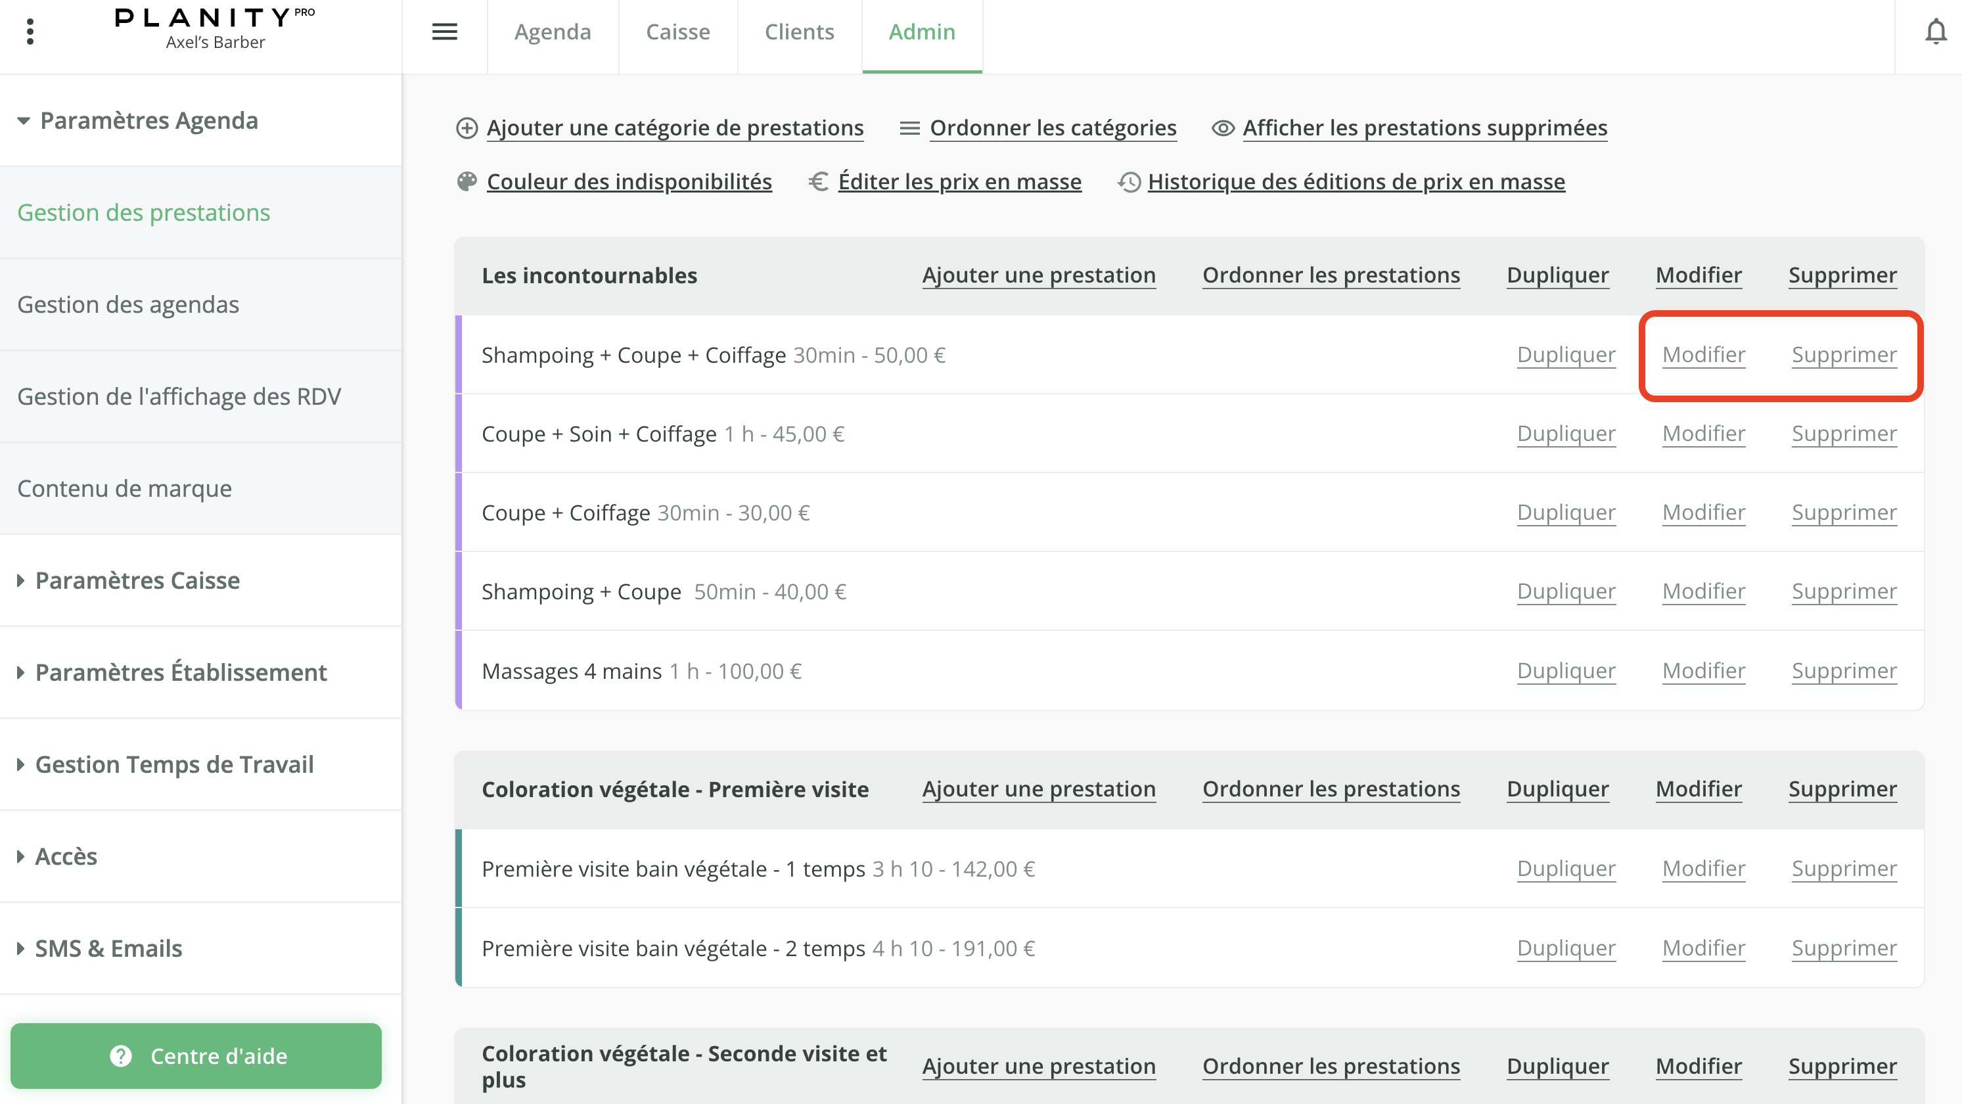Click the question mark icon in Centre d'aide
The width and height of the screenshot is (1962, 1104).
122,1056
